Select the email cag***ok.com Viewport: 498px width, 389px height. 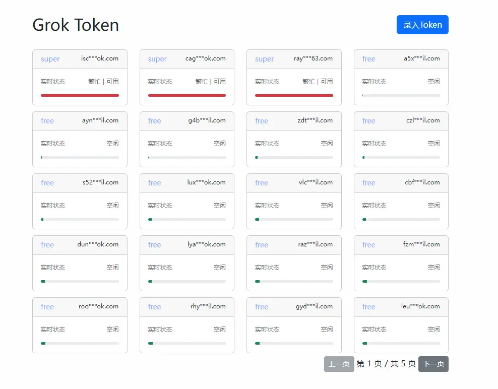[x=206, y=58]
